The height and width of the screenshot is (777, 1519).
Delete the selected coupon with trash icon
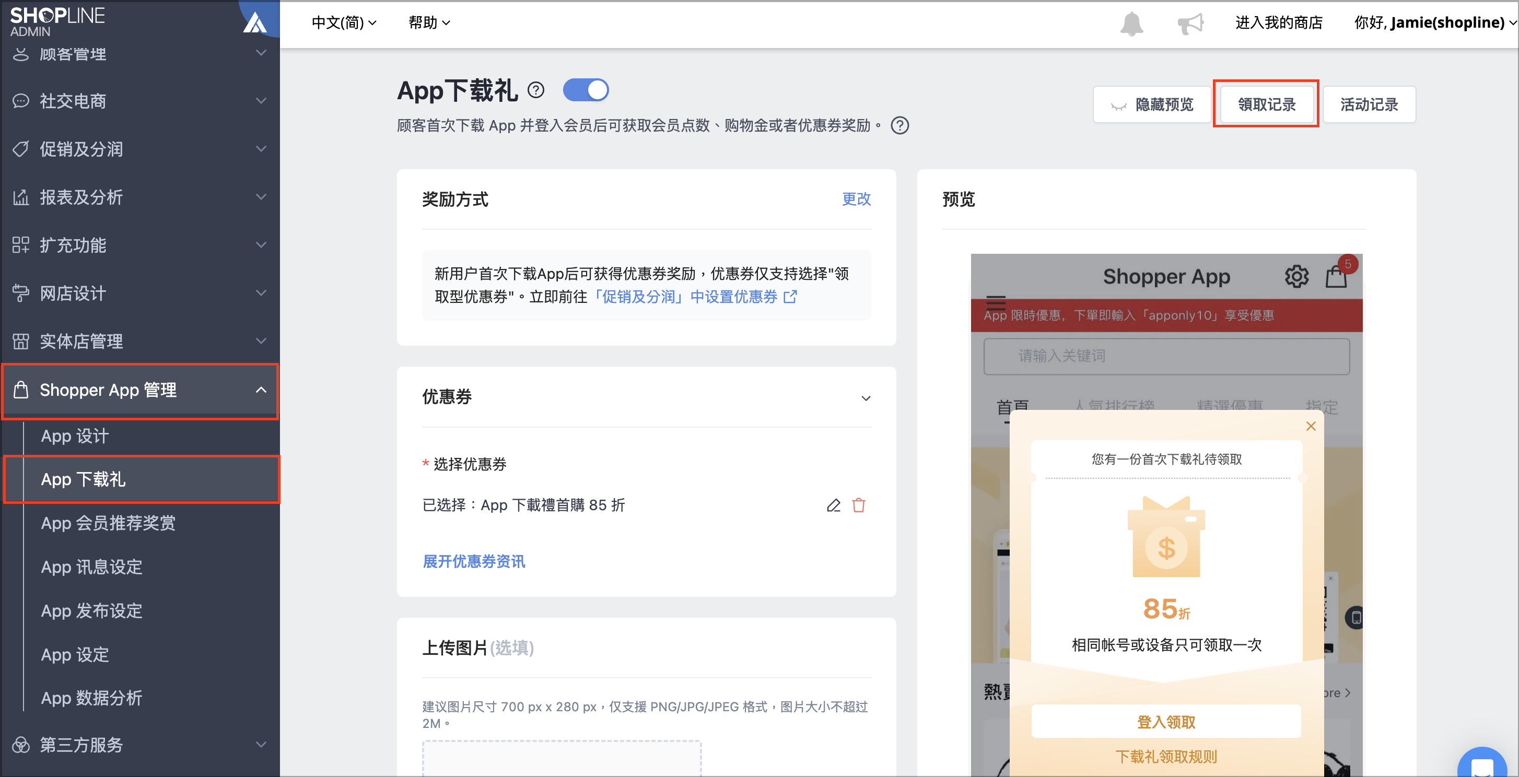pos(859,505)
